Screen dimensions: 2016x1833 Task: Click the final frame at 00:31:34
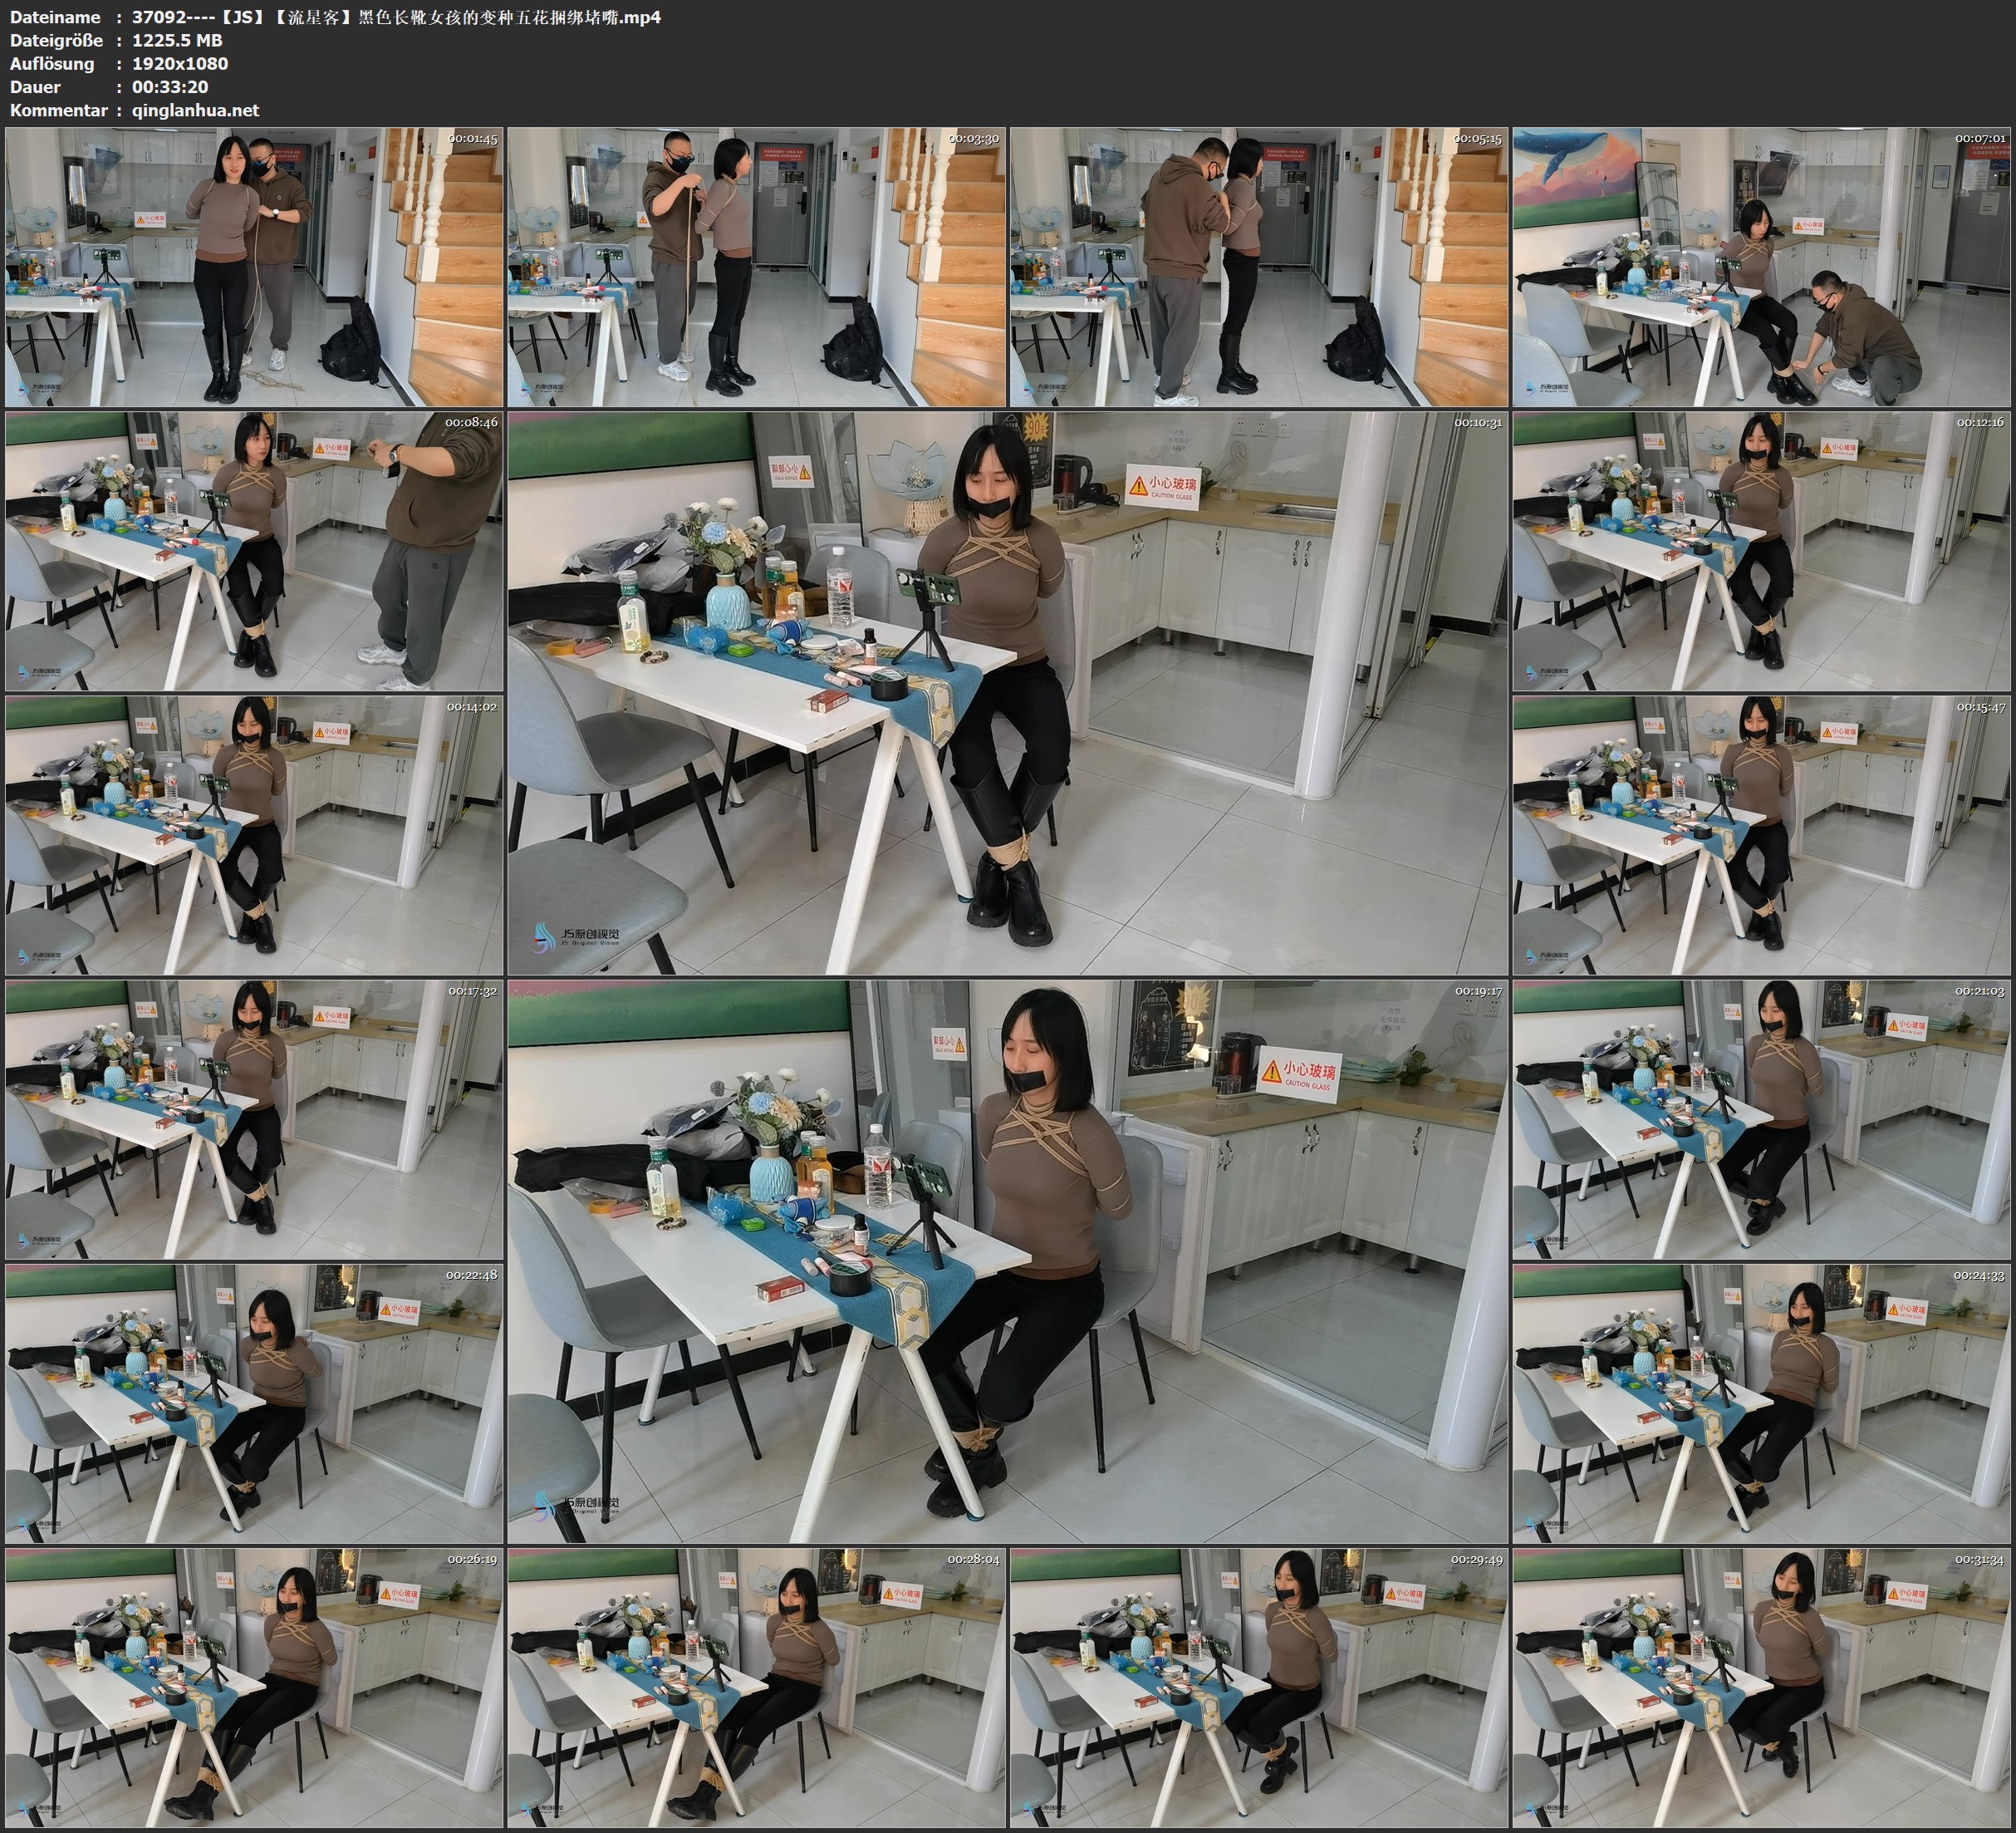1761,1688
